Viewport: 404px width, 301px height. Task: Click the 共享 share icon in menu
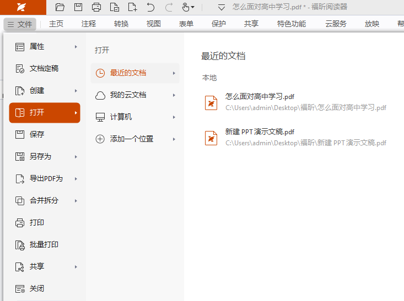[20, 267]
